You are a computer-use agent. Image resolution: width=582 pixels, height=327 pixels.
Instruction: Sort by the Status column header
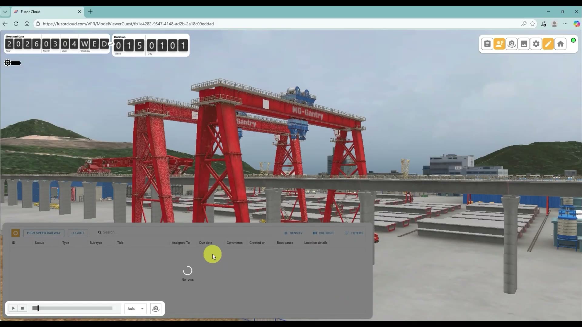[39, 243]
